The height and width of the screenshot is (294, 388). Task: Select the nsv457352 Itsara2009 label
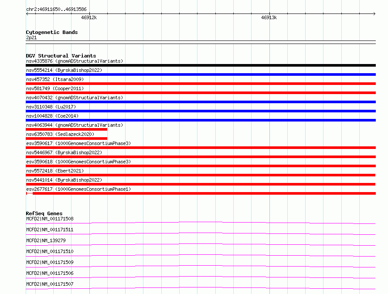pyautogui.click(x=55, y=79)
